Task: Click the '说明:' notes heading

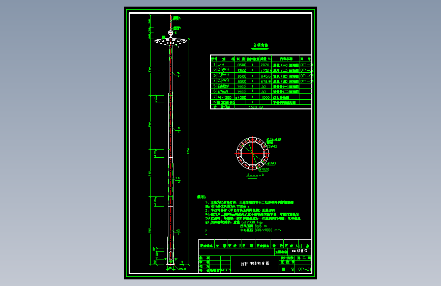Action: (x=201, y=197)
